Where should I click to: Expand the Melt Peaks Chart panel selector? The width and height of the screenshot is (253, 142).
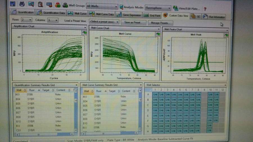227,30
